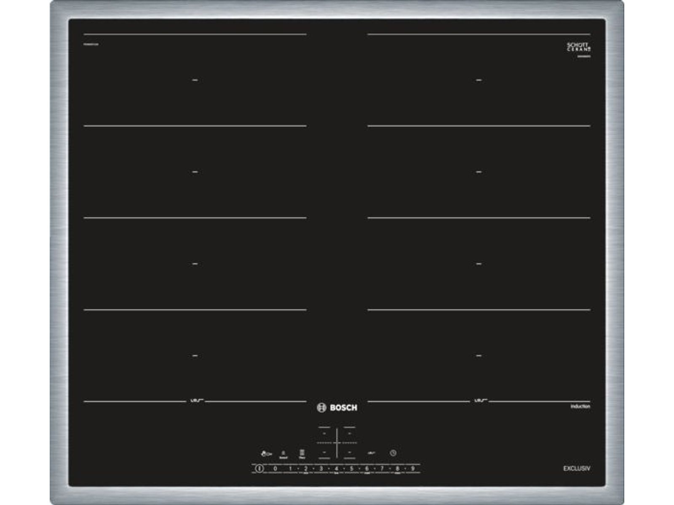Screen dimensions: 674x505
Task: Set power level to 9 on slider
Action: coord(413,468)
